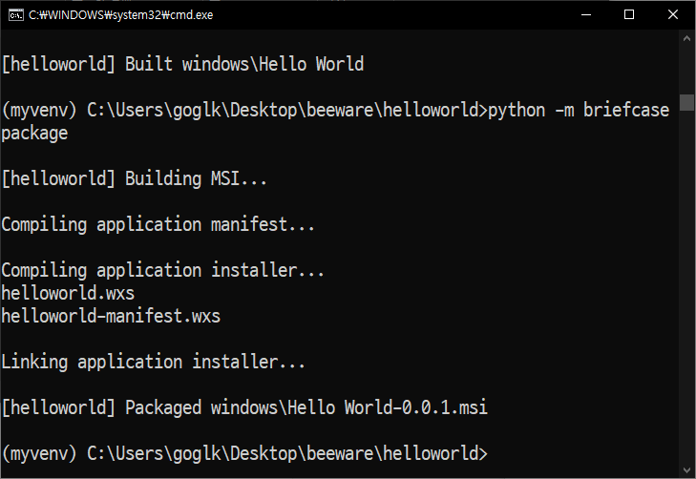Click the vertical scrollbar thumb
The width and height of the screenshot is (696, 479).
tap(686, 102)
